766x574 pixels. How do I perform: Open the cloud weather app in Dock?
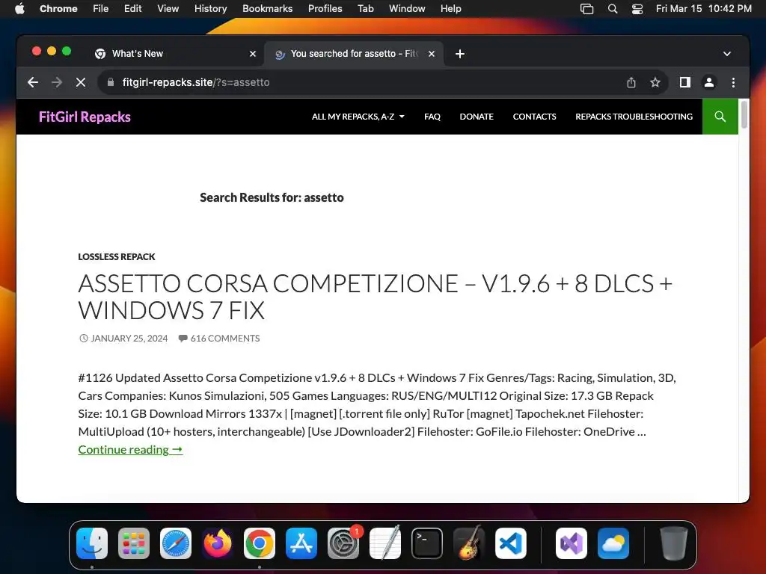[613, 543]
